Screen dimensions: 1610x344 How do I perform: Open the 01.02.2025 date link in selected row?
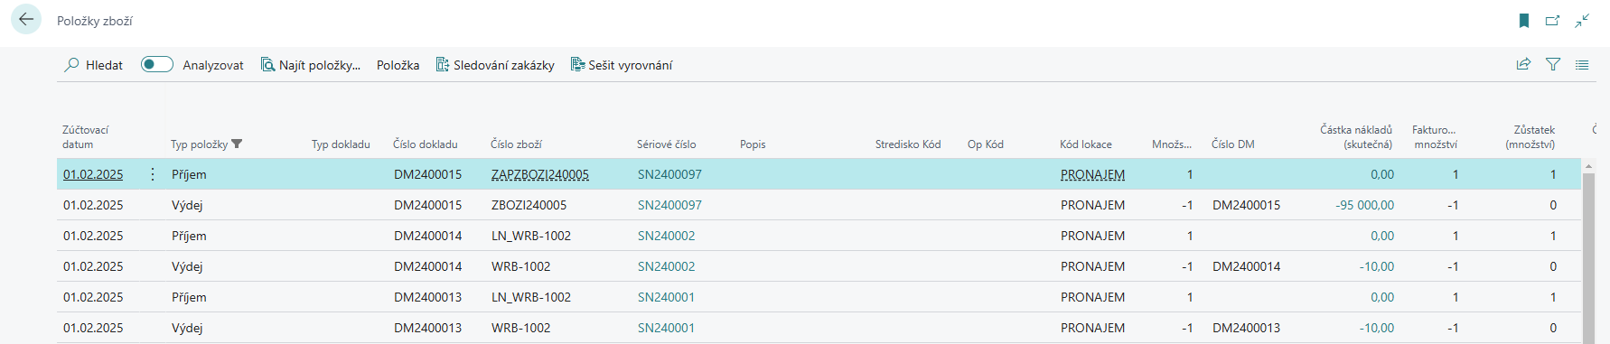coord(93,174)
